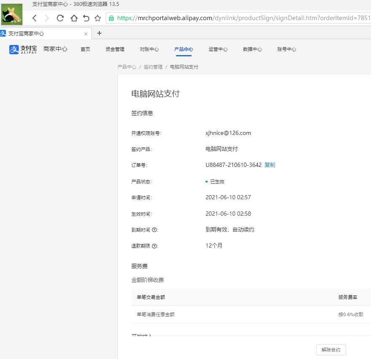Open the 账号中心 menu
This screenshot has width=371, height=359.
pyautogui.click(x=286, y=49)
